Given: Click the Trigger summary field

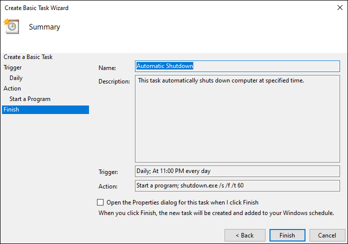Looking at the screenshot, I should pos(237,171).
